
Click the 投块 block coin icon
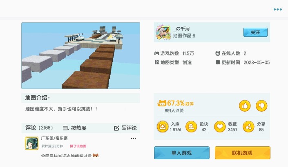tap(191, 127)
